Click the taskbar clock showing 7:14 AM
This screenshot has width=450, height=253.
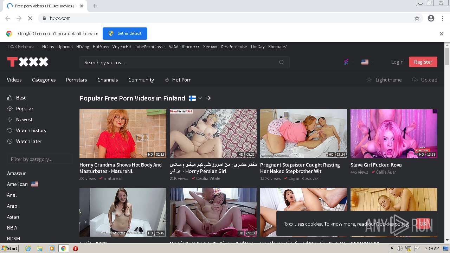pos(432,248)
